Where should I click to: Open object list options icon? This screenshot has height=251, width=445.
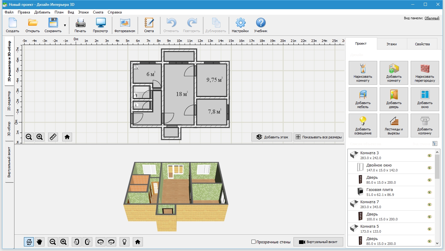tap(435, 144)
